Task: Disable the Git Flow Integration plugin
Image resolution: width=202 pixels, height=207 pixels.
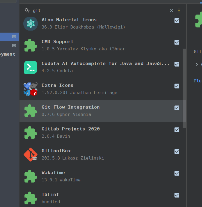Action: click(177, 108)
